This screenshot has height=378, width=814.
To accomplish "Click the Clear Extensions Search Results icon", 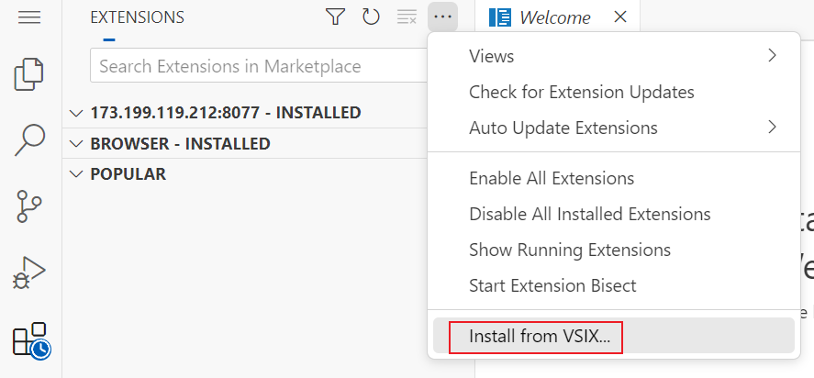I will pyautogui.click(x=407, y=17).
